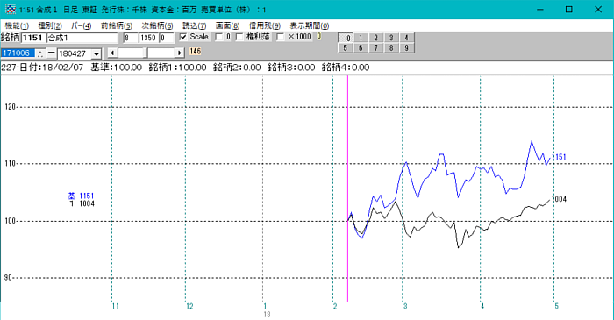Open the 表示期間(0) menu
The height and width of the screenshot is (320, 614).
coord(310,25)
